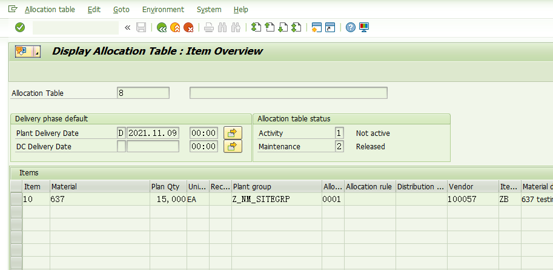Click the Plant Delivery Date time field
This screenshot has height=270, width=553.
(204, 133)
